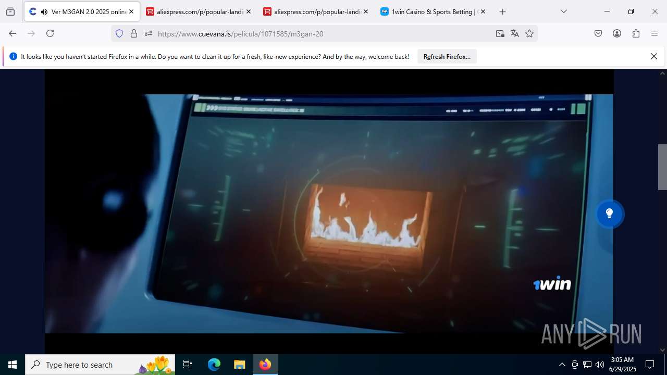Open Windows notification center

point(650,365)
